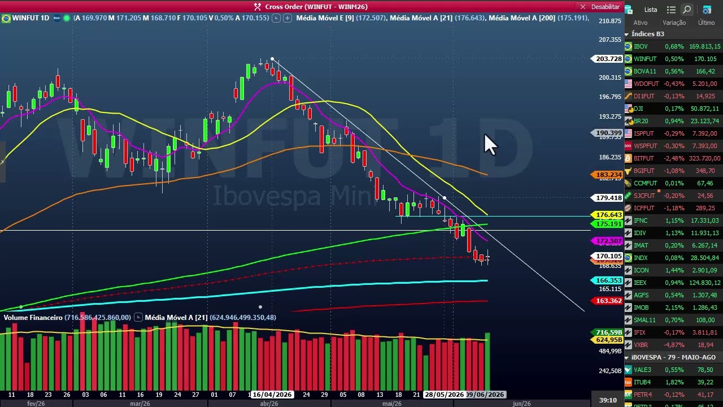Click the corn icon beside CCMFUT
This screenshot has height=407, width=723.
click(x=628, y=183)
